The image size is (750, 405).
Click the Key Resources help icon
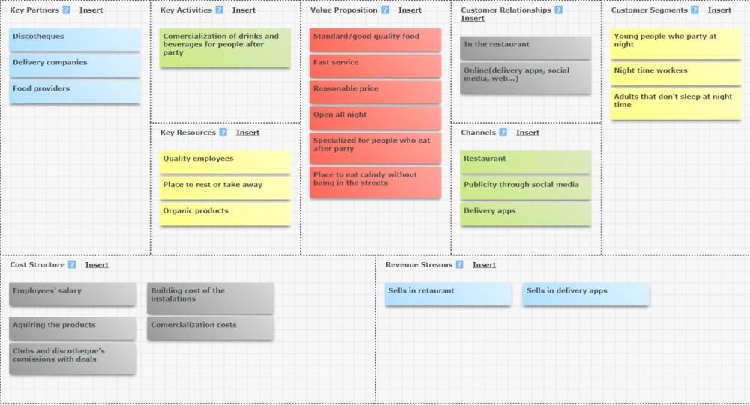click(223, 133)
